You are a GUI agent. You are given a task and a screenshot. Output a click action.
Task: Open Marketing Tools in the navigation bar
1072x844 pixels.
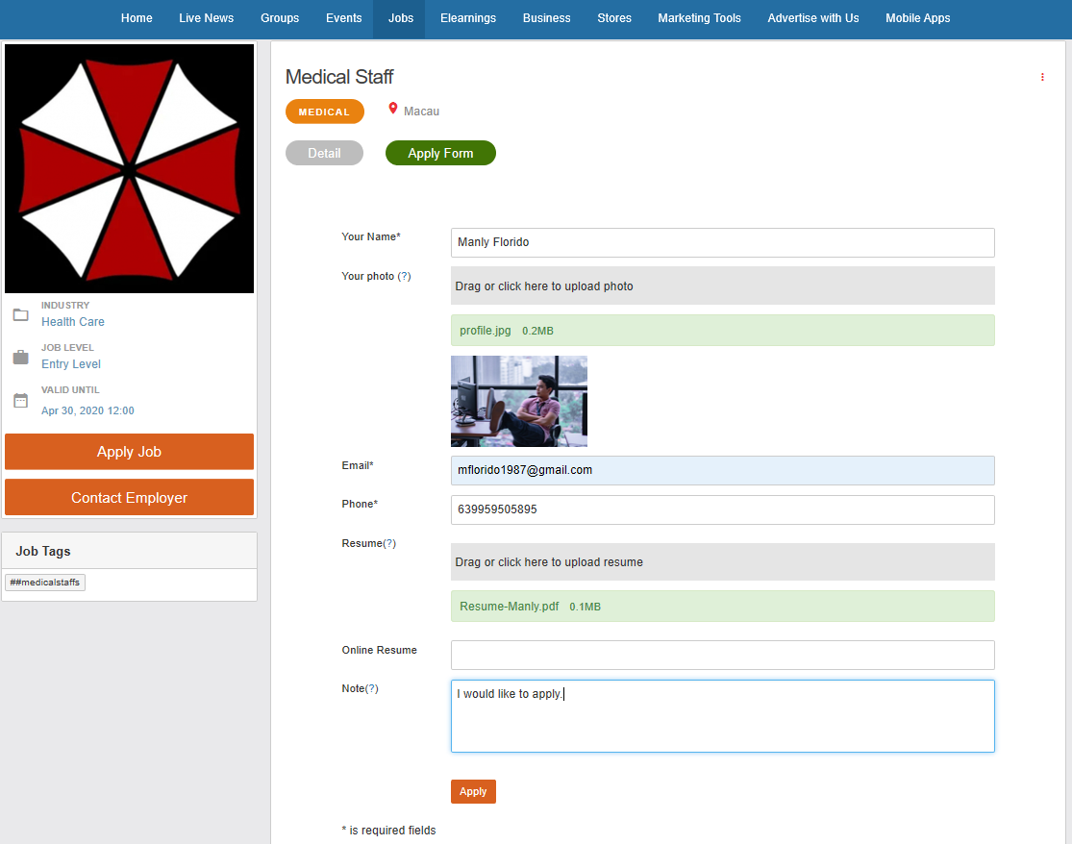(x=699, y=18)
